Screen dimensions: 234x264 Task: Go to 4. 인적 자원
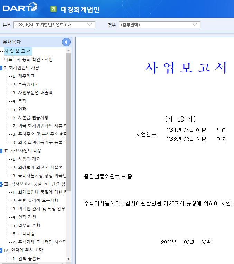tap(24, 217)
